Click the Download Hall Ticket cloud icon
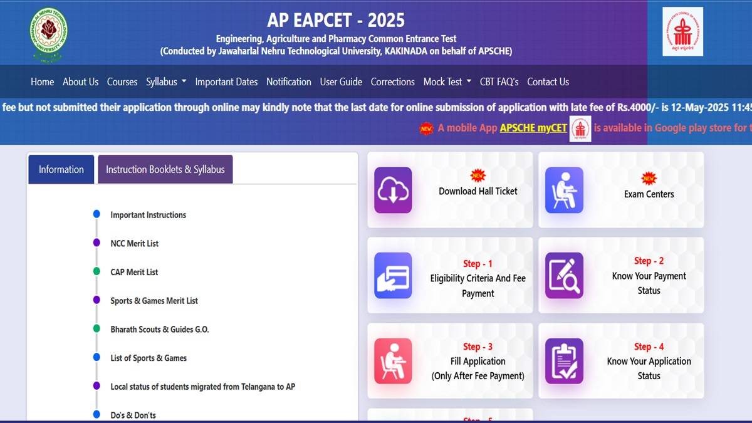The width and height of the screenshot is (752, 423). [392, 190]
